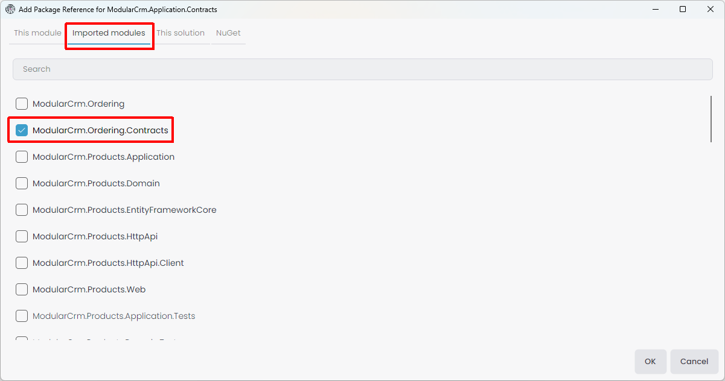725x381 pixels.
Task: Select the ModularCrm.Ordering.Contracts row label
Action: tap(101, 130)
